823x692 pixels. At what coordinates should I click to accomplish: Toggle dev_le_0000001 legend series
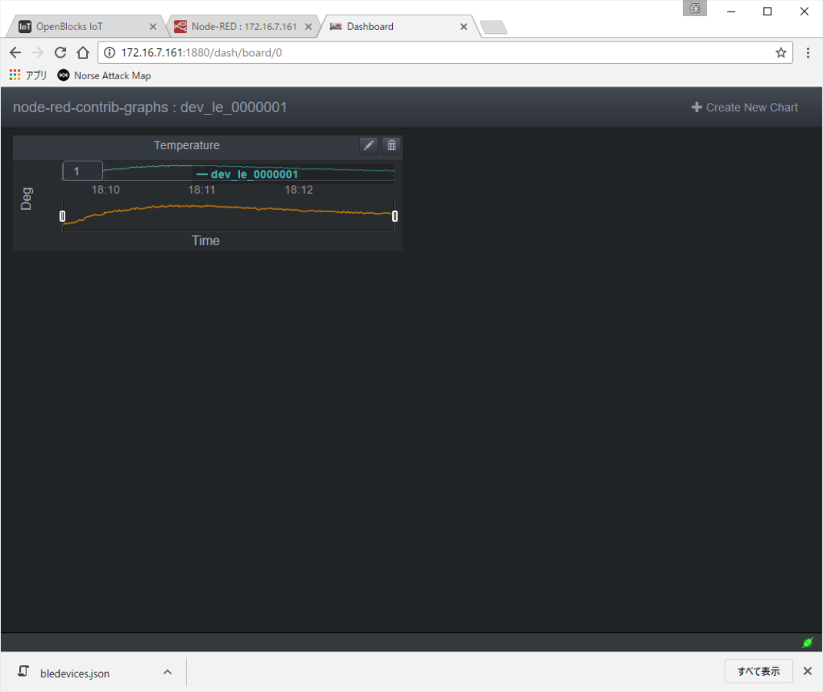247,175
